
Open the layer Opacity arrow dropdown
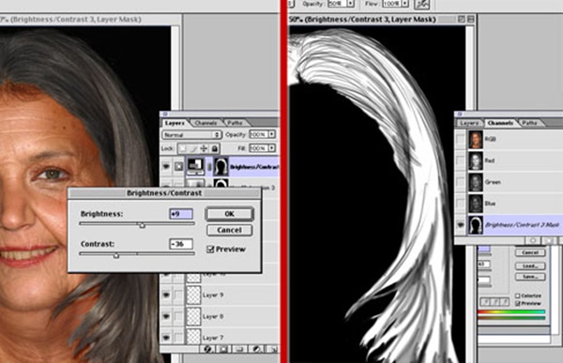click(x=272, y=134)
